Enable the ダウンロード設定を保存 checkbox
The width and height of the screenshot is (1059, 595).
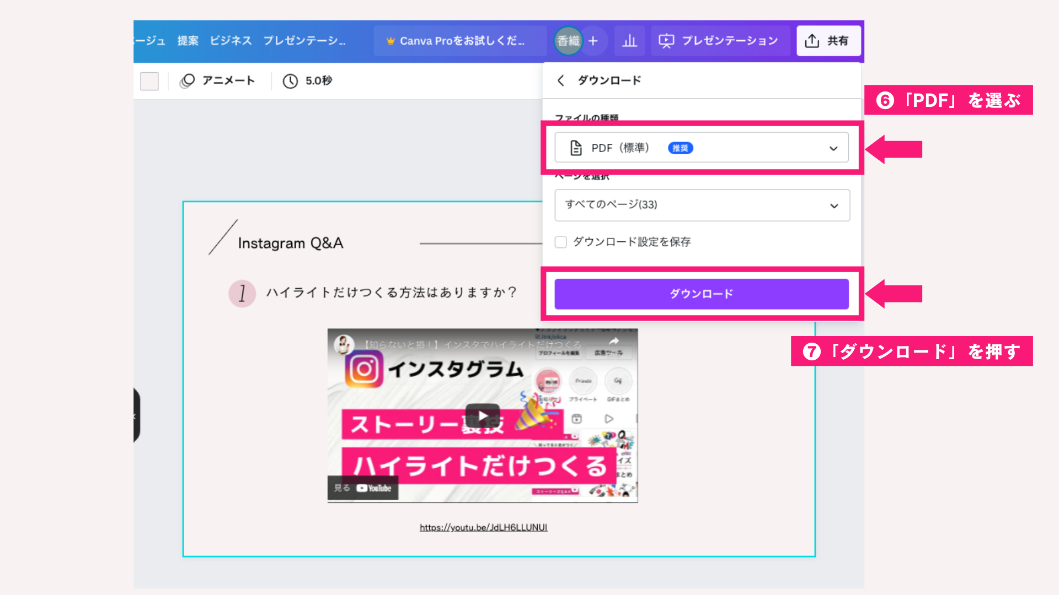click(x=560, y=242)
